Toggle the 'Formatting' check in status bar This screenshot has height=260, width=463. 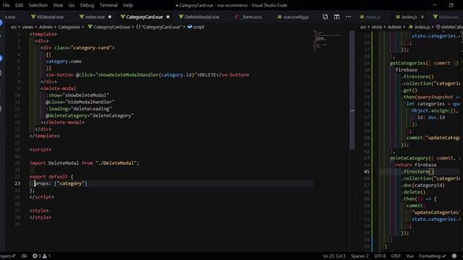pos(433,256)
